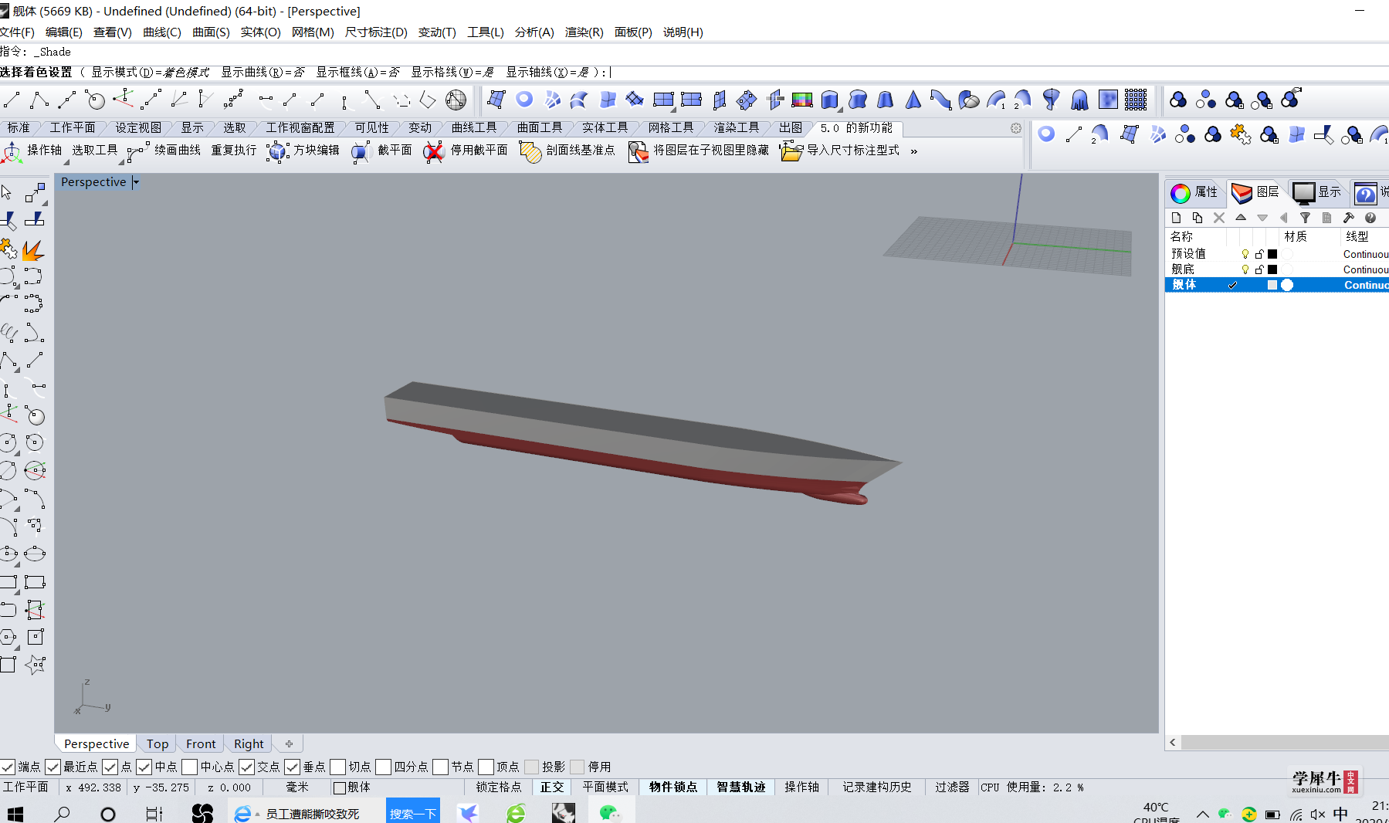
Task: Click the left triangle layer arrow
Action: (1283, 218)
